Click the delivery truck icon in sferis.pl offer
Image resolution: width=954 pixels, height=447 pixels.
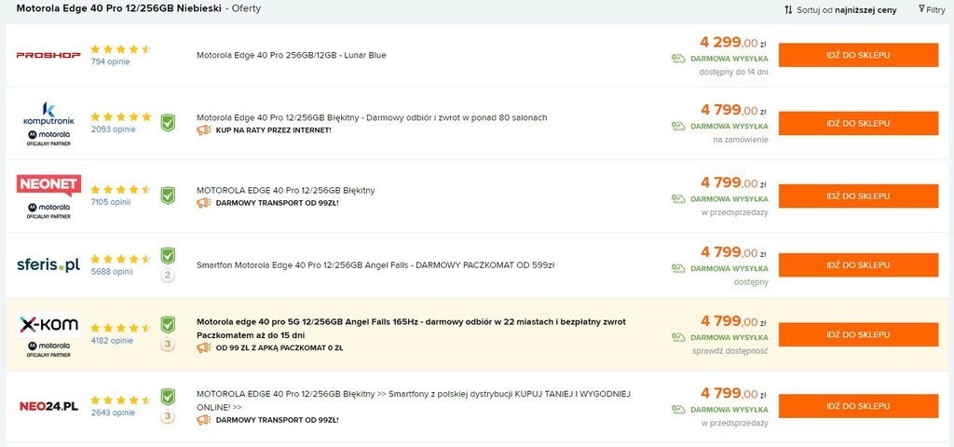tap(678, 268)
